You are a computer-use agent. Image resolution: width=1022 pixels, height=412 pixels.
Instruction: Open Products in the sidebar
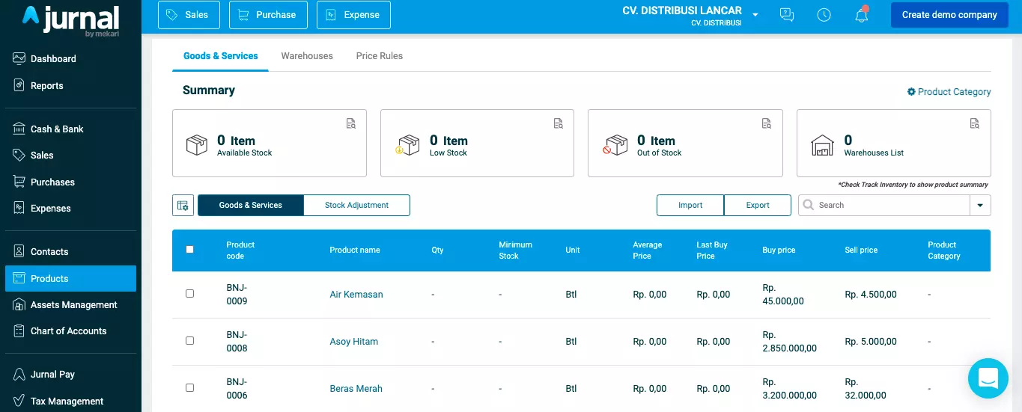[71, 278]
